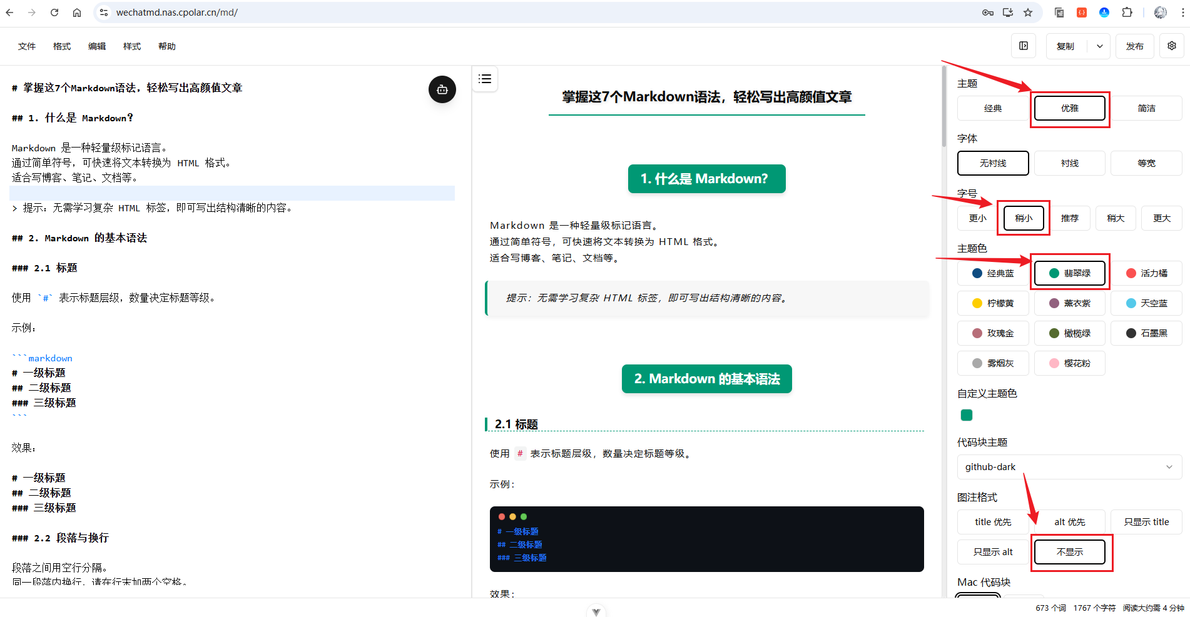Screen dimensions: 1190x617
Task: Click the site info icon in address bar
Action: [104, 13]
